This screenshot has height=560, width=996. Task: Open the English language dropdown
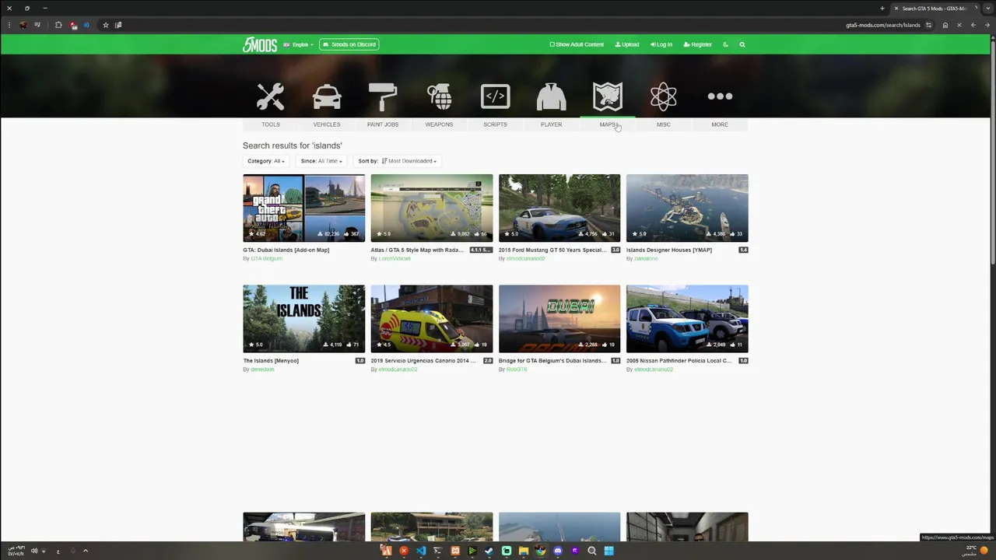point(299,44)
